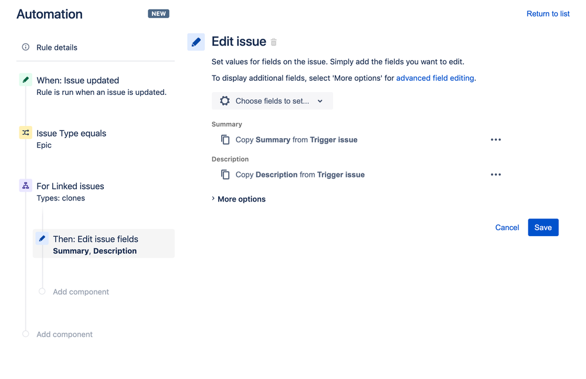Click the copy icon in Description row
This screenshot has height=379, width=586.
225,175
